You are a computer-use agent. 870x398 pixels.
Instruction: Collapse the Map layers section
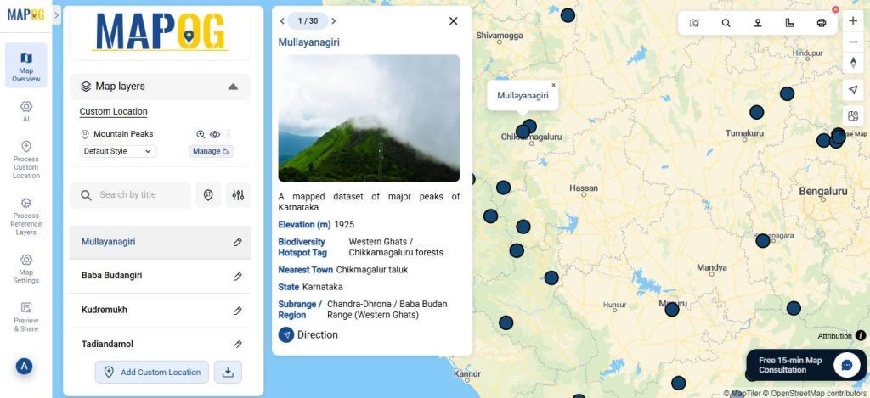(233, 87)
